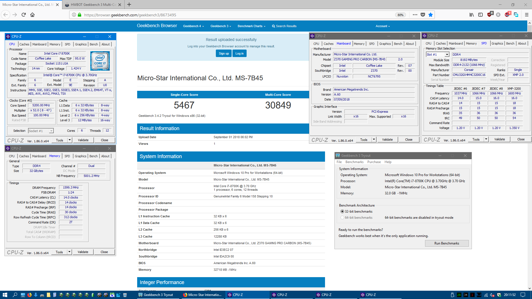
Task: Expand Tools arrow in SPD CPU-Z window
Action: 486,139
